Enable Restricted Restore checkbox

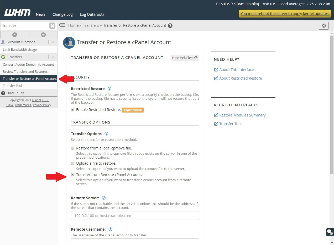coord(72,110)
